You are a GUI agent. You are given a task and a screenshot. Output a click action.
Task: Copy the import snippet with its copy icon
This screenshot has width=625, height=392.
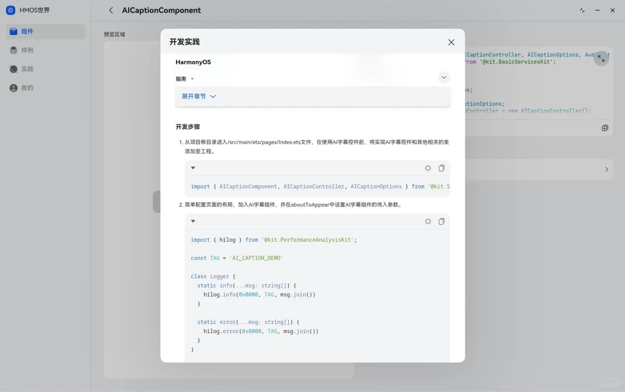442,168
